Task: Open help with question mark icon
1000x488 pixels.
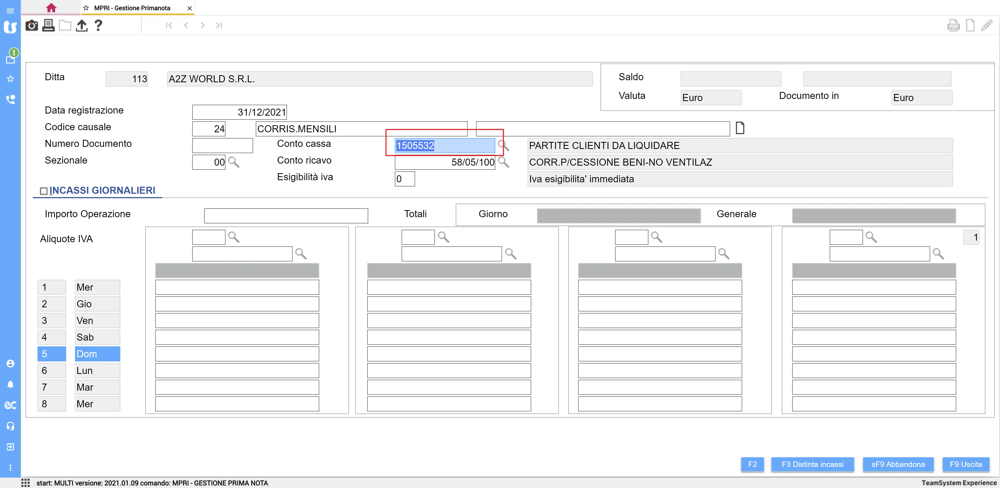Action: click(98, 26)
